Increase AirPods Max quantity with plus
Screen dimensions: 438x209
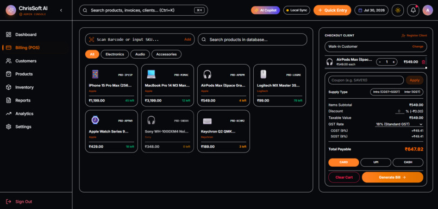[x=393, y=62]
